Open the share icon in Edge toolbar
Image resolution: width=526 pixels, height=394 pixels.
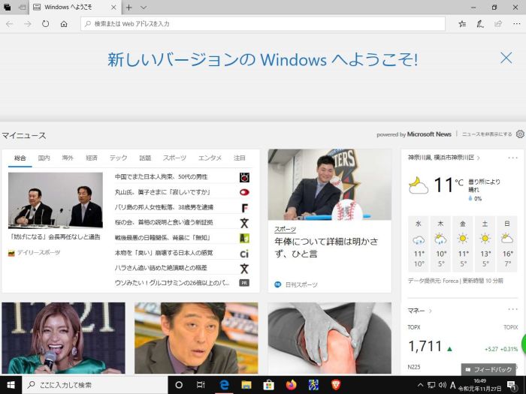(x=497, y=24)
